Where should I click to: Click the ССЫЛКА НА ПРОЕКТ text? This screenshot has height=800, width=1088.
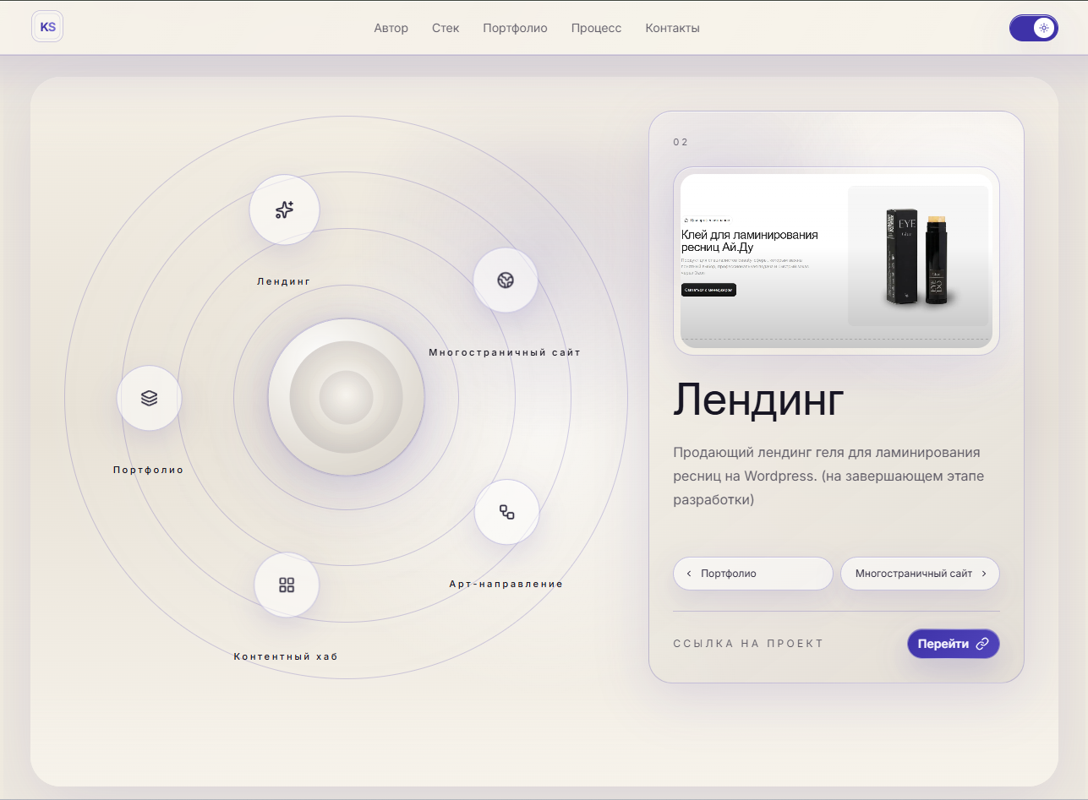748,644
